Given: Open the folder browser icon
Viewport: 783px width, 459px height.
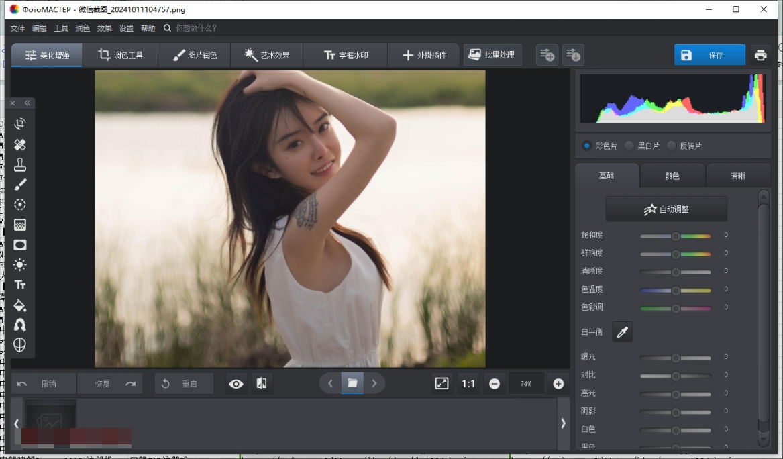Looking at the screenshot, I should [352, 383].
